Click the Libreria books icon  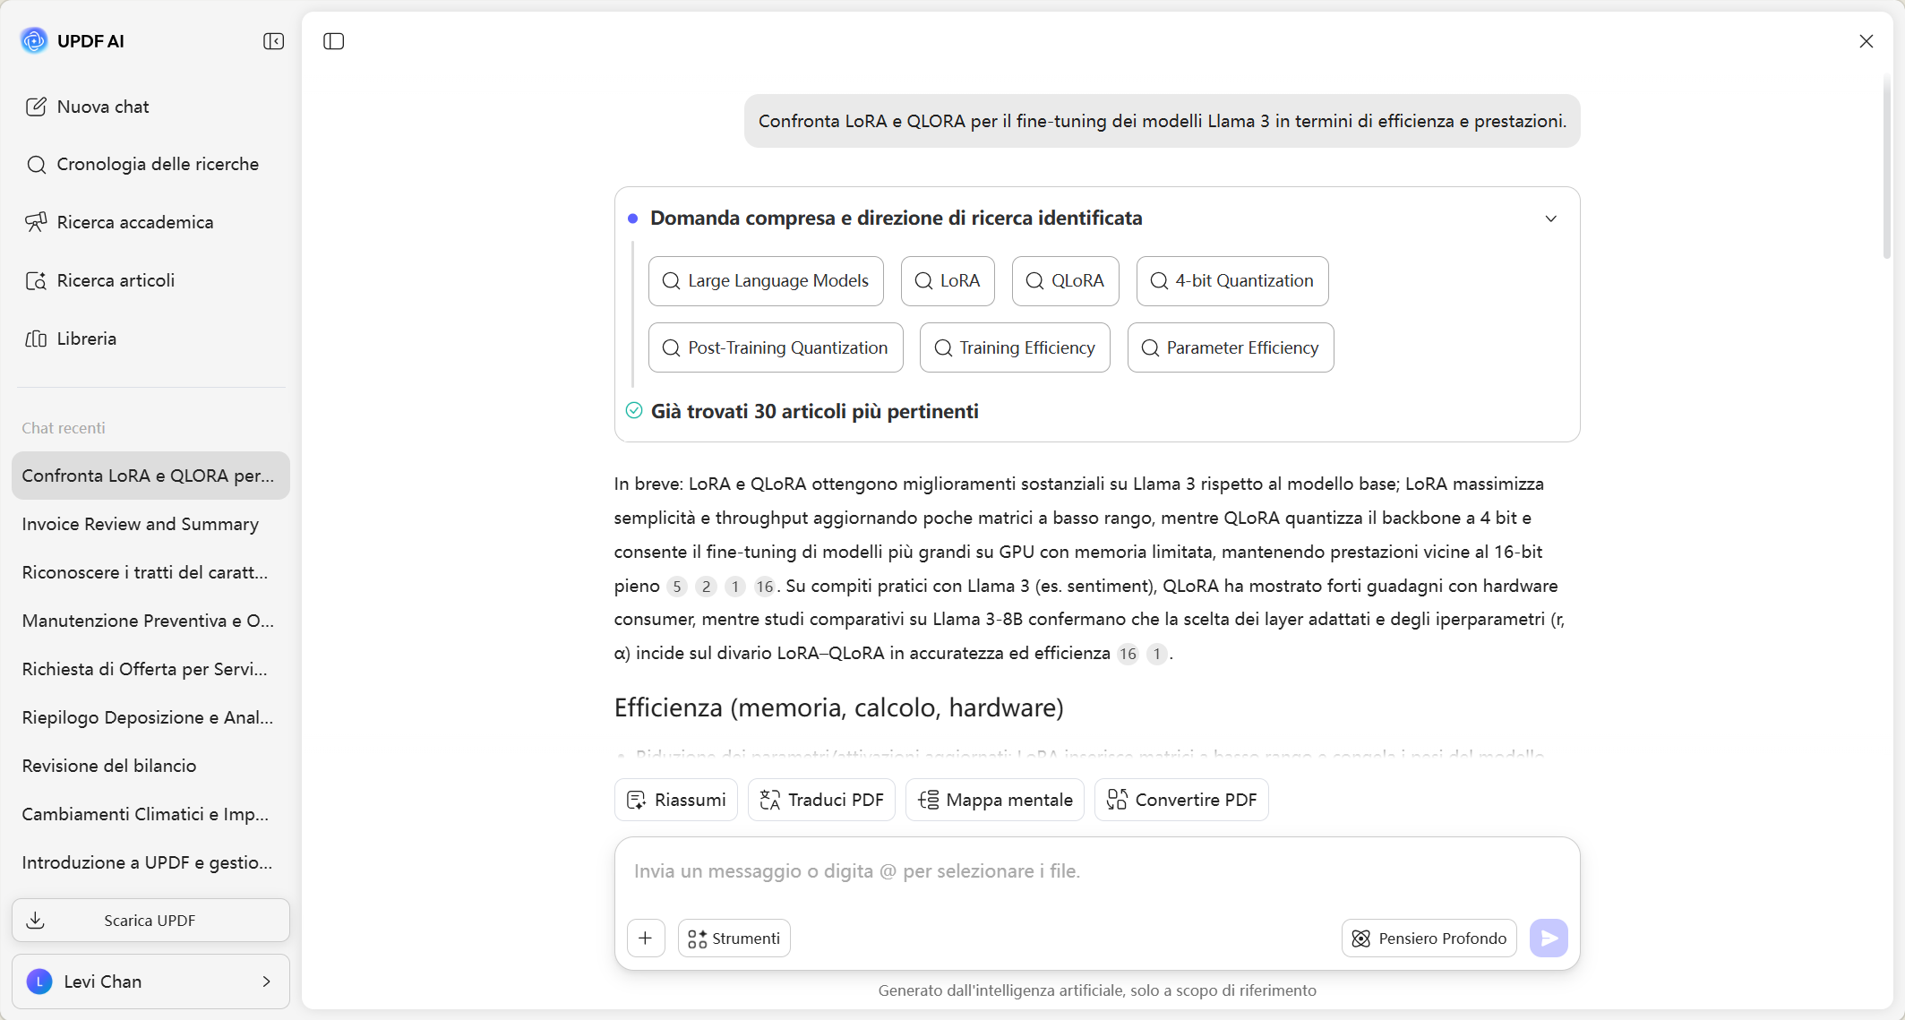pos(36,339)
